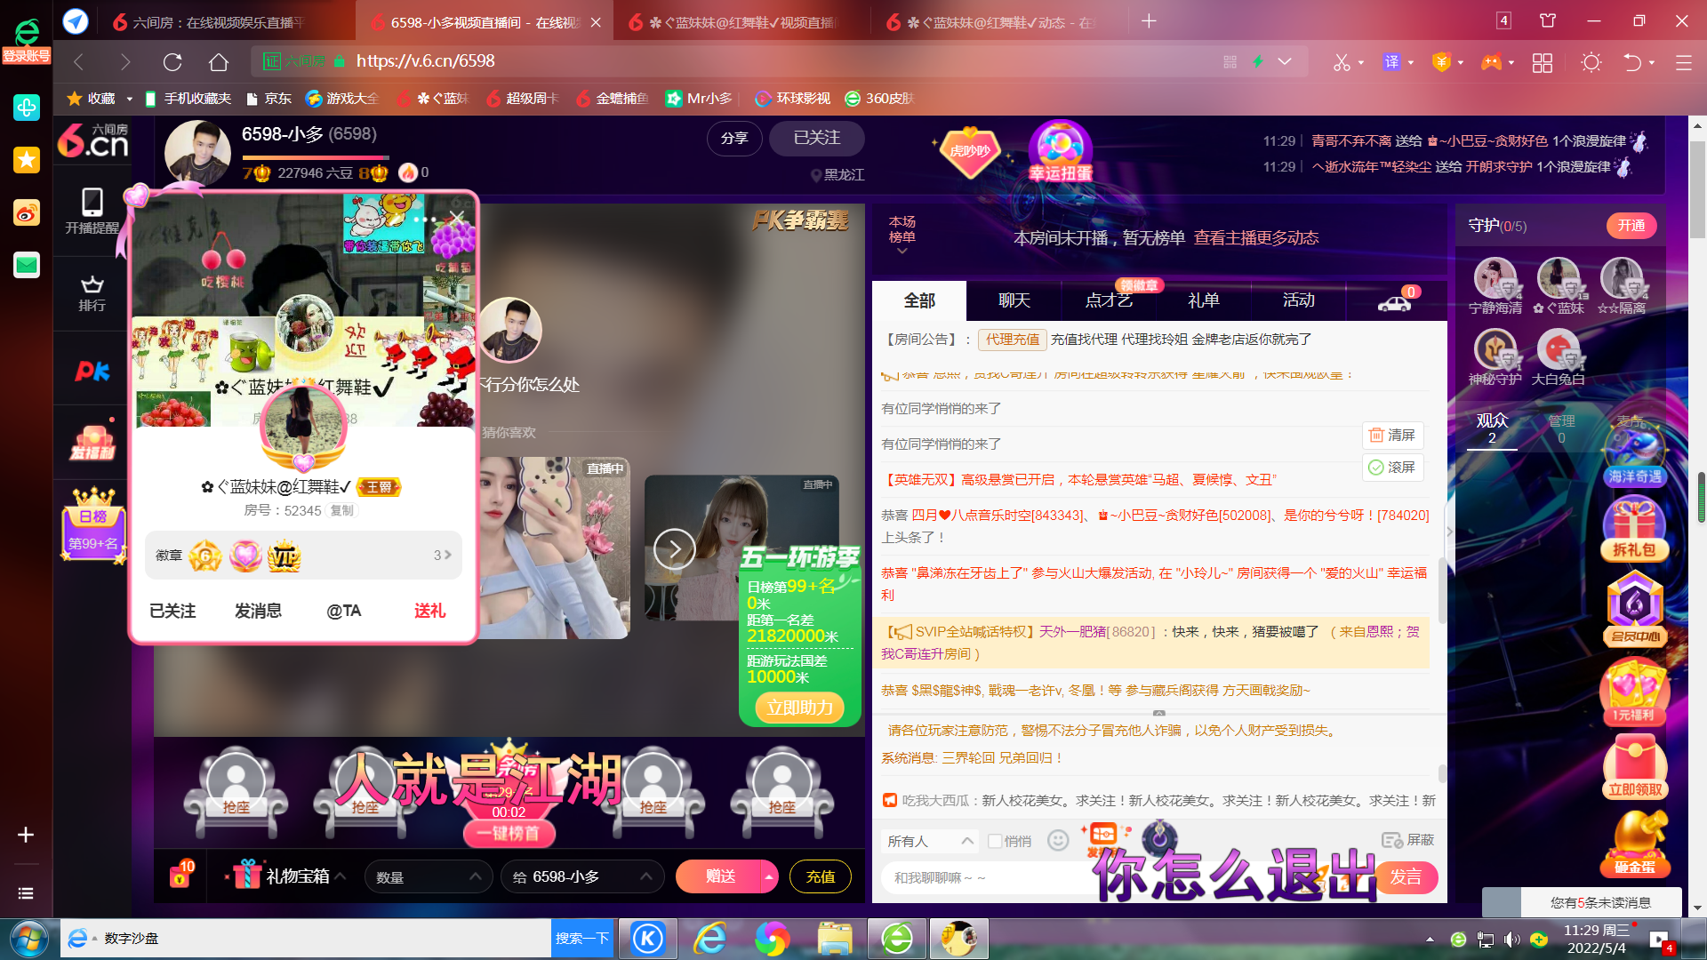Viewport: 1707px width, 960px height.
Task: Open the scissors screenshot tool
Action: pyautogui.click(x=1342, y=61)
